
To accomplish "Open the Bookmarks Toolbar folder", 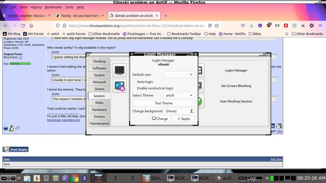I will [184, 34].
